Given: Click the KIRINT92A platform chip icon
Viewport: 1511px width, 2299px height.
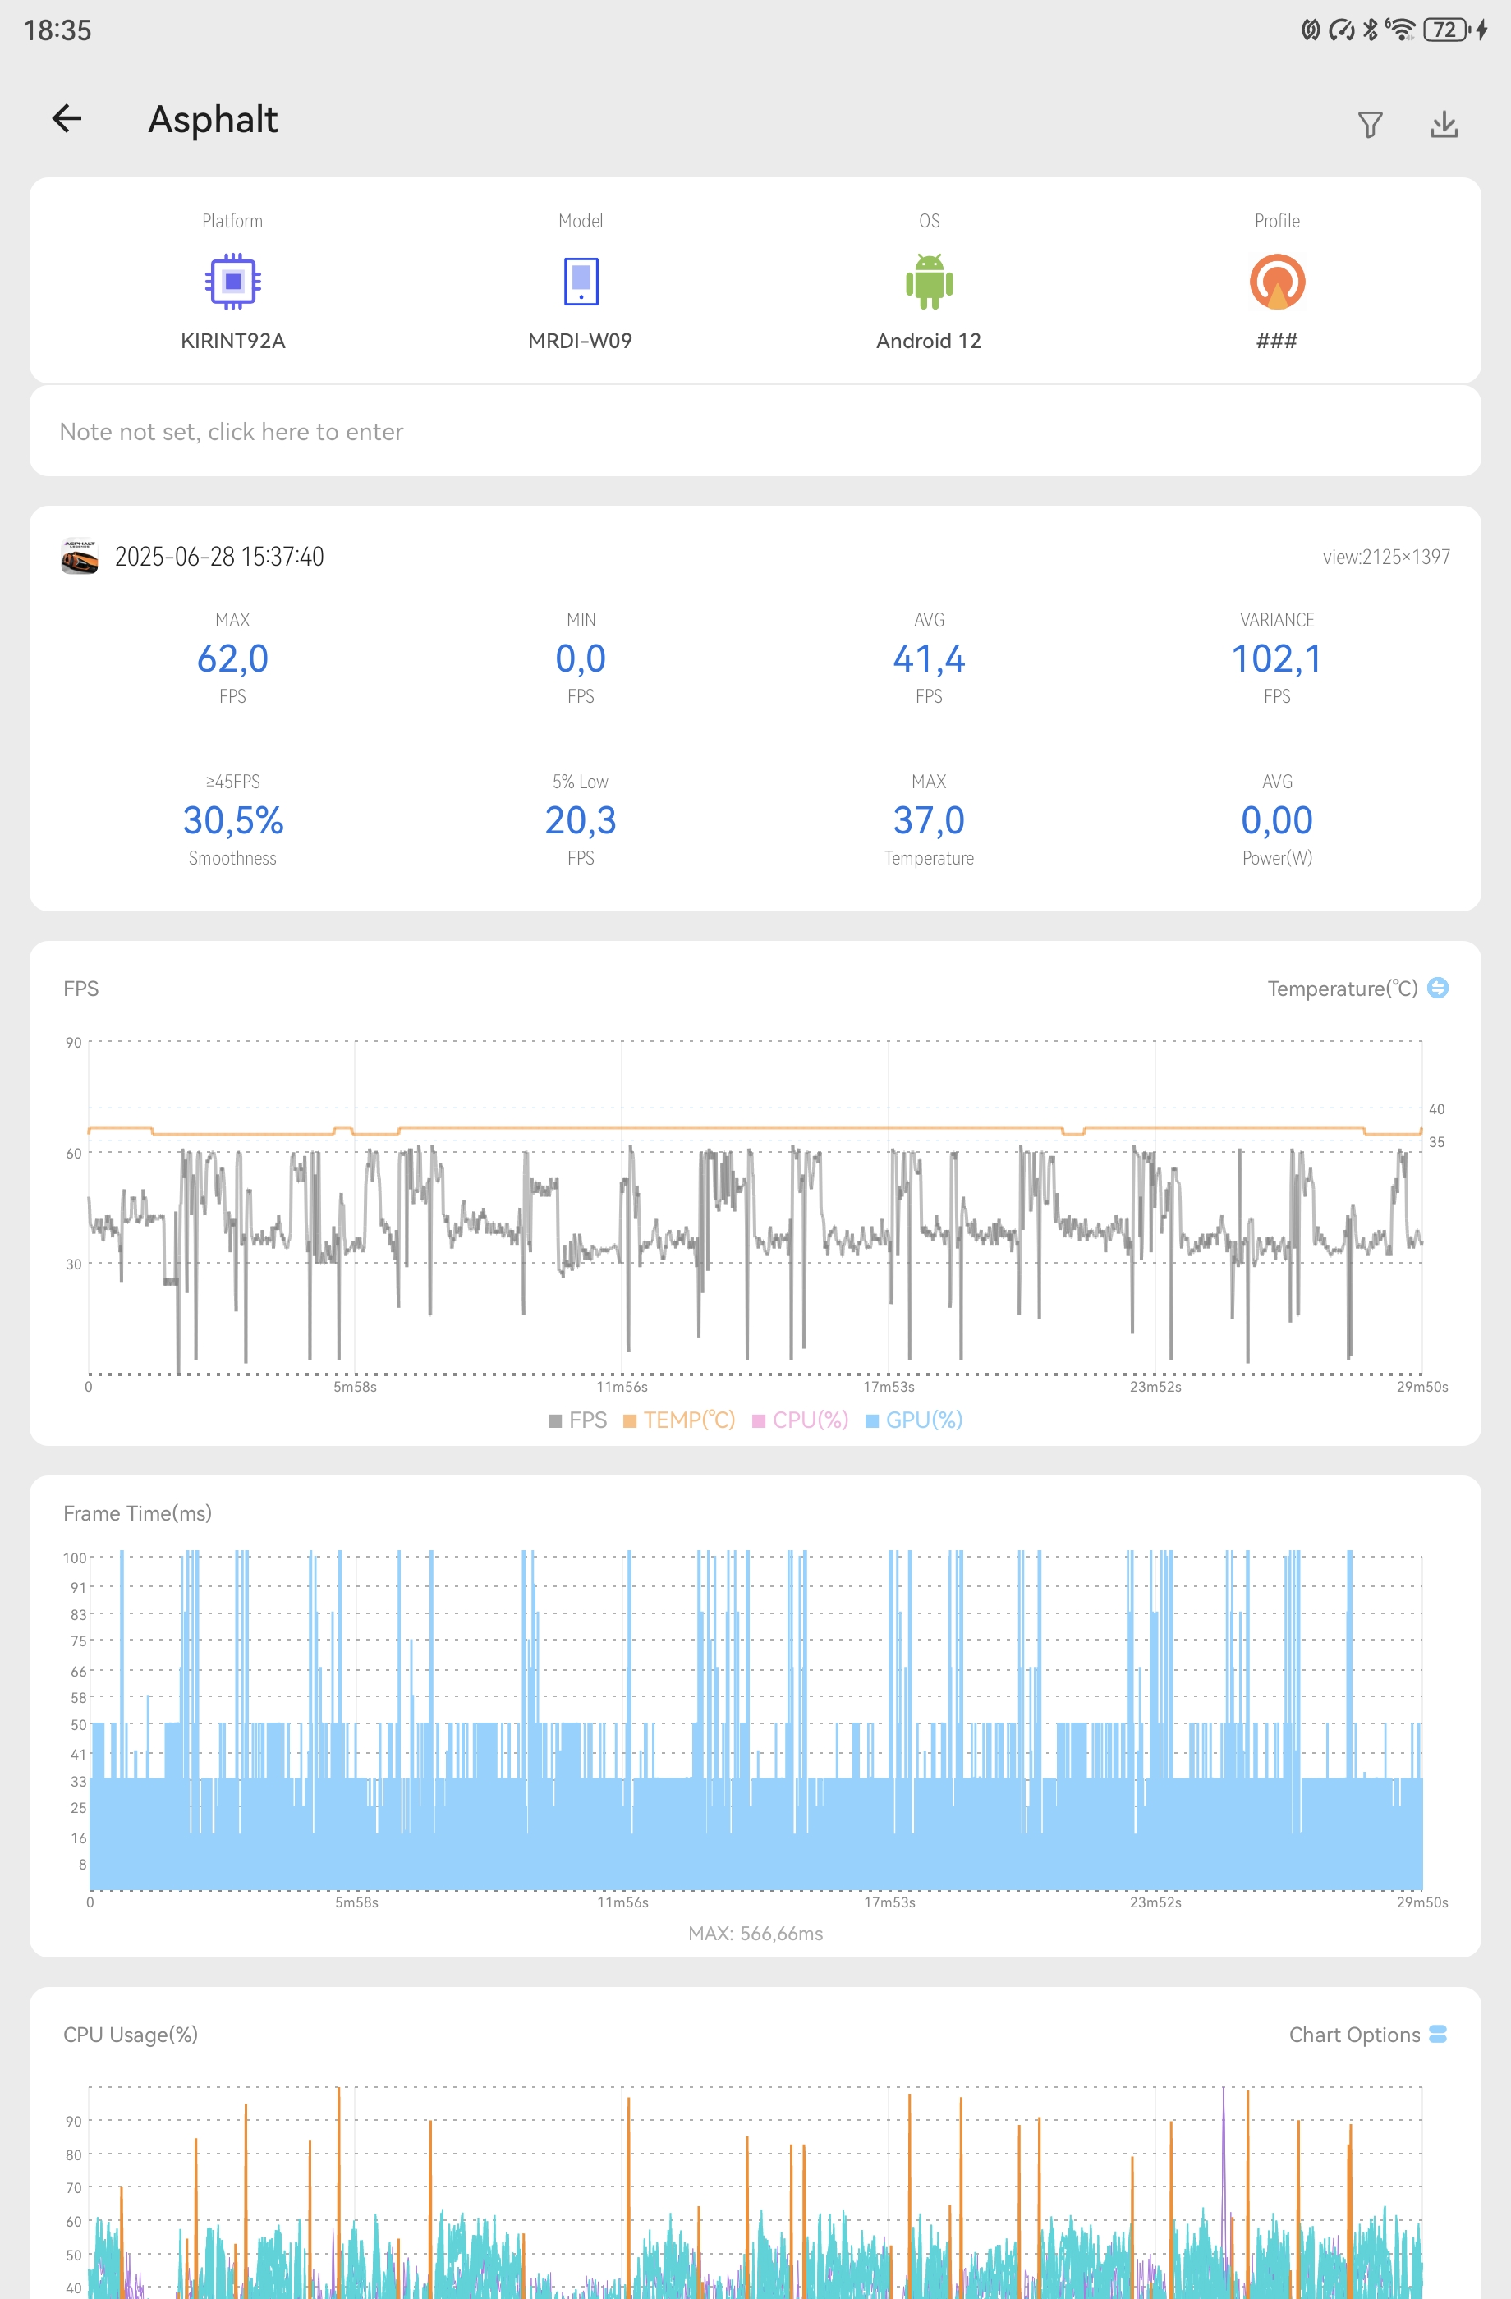Looking at the screenshot, I should (233, 281).
